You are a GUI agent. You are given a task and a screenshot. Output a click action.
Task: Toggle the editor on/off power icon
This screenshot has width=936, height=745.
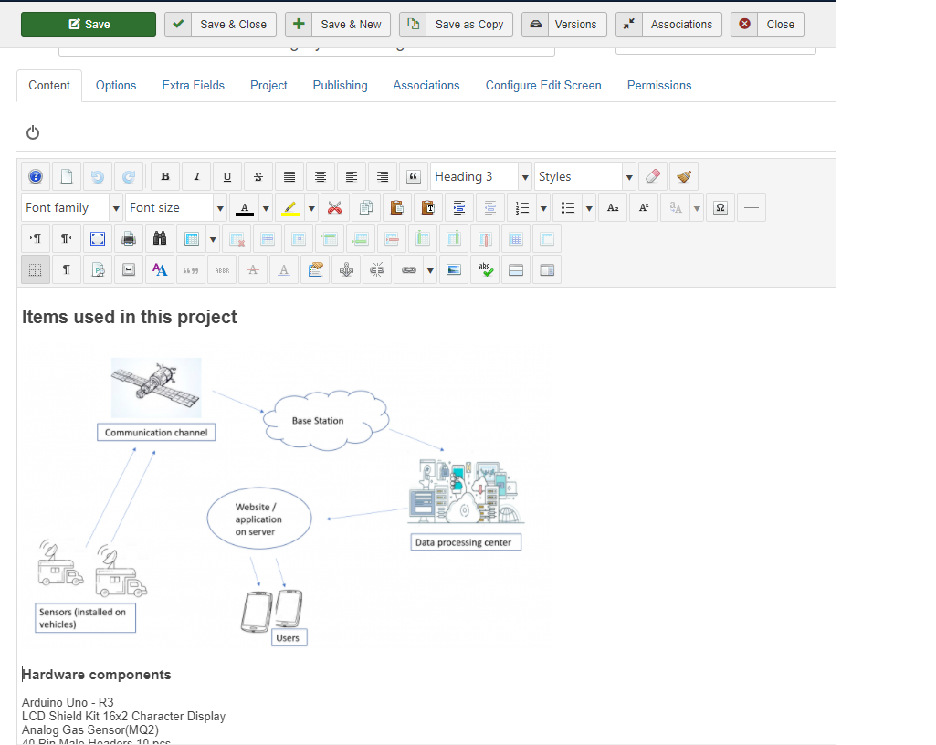click(33, 133)
